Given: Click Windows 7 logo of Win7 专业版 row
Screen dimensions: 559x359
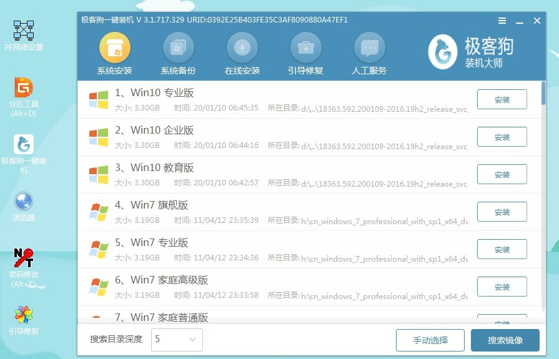Looking at the screenshot, I should 99,250.
